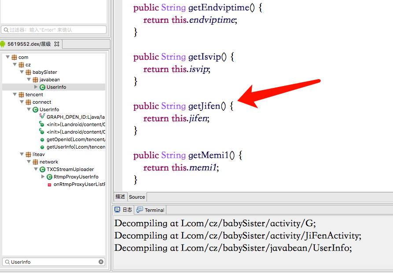Collapse the network package node

click(29, 162)
